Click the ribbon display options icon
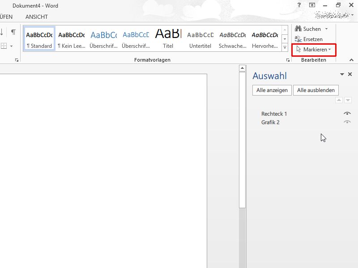Screen dimensions: 358x268 pyautogui.click(x=312, y=5)
